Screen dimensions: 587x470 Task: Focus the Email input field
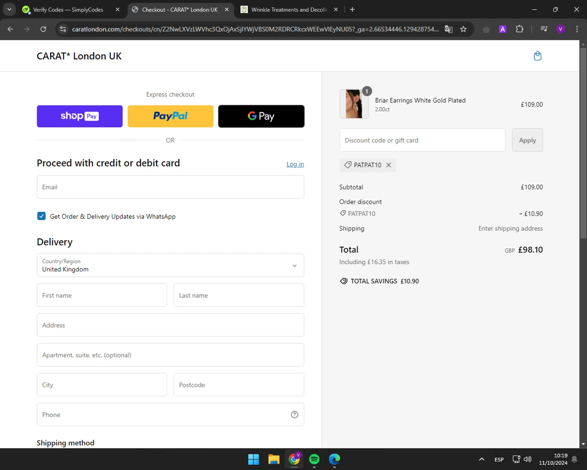[170, 187]
